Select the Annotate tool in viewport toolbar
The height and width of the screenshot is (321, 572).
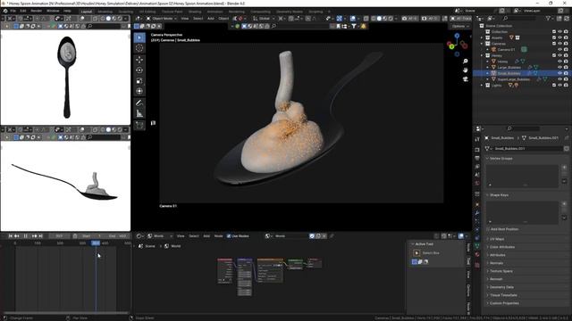pos(139,103)
